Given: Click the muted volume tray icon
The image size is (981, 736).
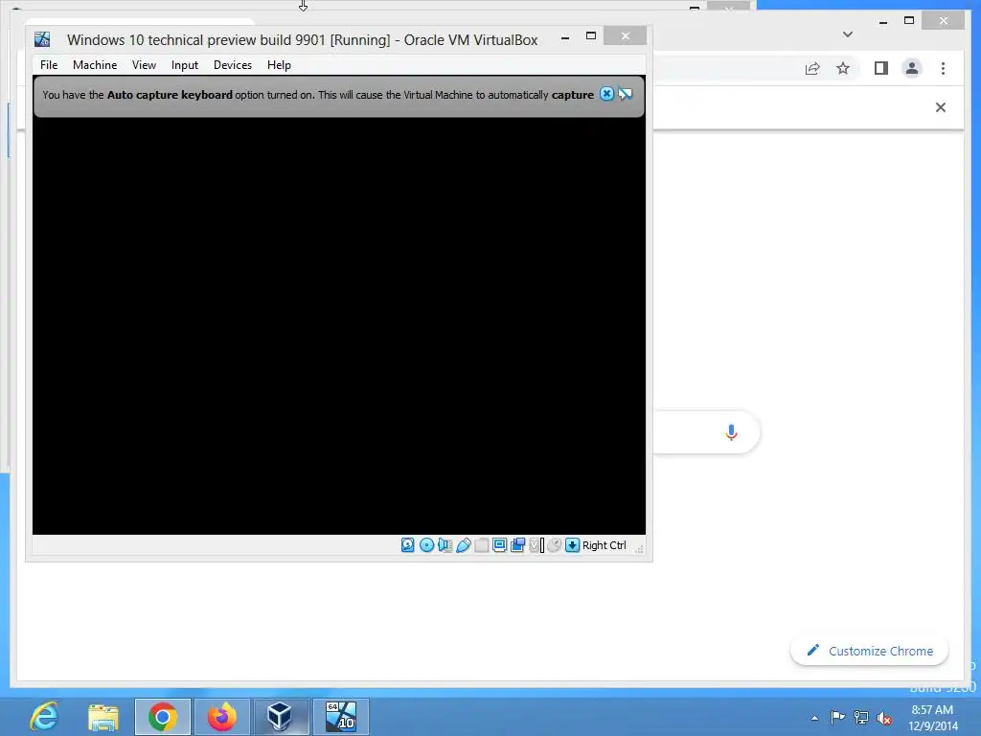Looking at the screenshot, I should [884, 717].
